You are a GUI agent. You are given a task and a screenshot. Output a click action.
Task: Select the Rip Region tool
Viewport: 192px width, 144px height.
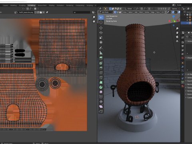coord(101,111)
